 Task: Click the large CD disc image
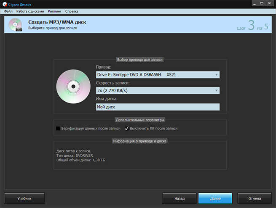point(72,87)
